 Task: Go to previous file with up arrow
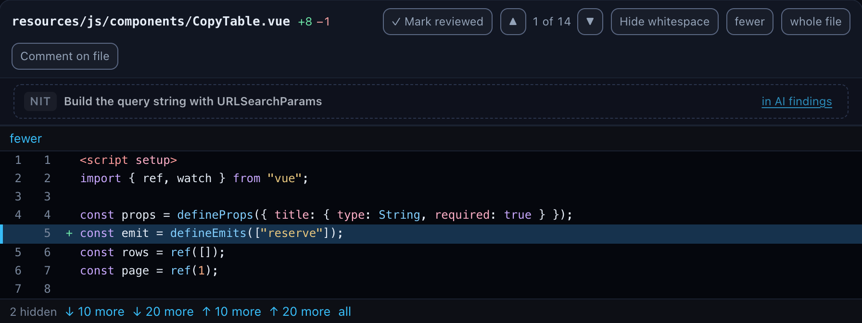click(513, 22)
